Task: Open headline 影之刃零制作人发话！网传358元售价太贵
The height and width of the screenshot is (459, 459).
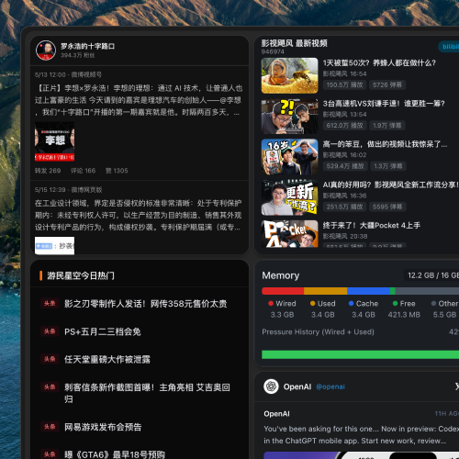Action: 146,304
